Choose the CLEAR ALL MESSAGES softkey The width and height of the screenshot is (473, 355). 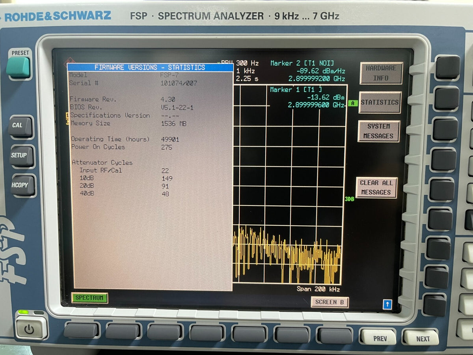click(x=376, y=187)
